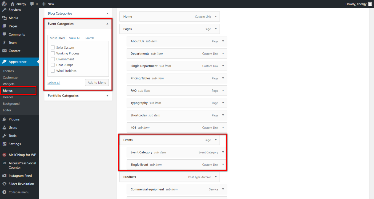
Task: Click the WordPress logo icon
Action: pos(4,4)
